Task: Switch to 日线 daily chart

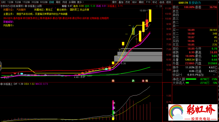Action: [51, 2]
